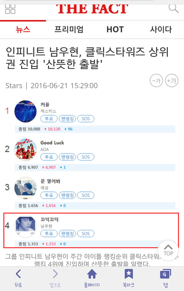The image size is (184, 291).
Task: Switch to the 프리미엄 tab
Action: pyautogui.click(x=69, y=30)
